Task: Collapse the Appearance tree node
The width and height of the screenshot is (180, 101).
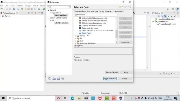Action: [51, 13]
